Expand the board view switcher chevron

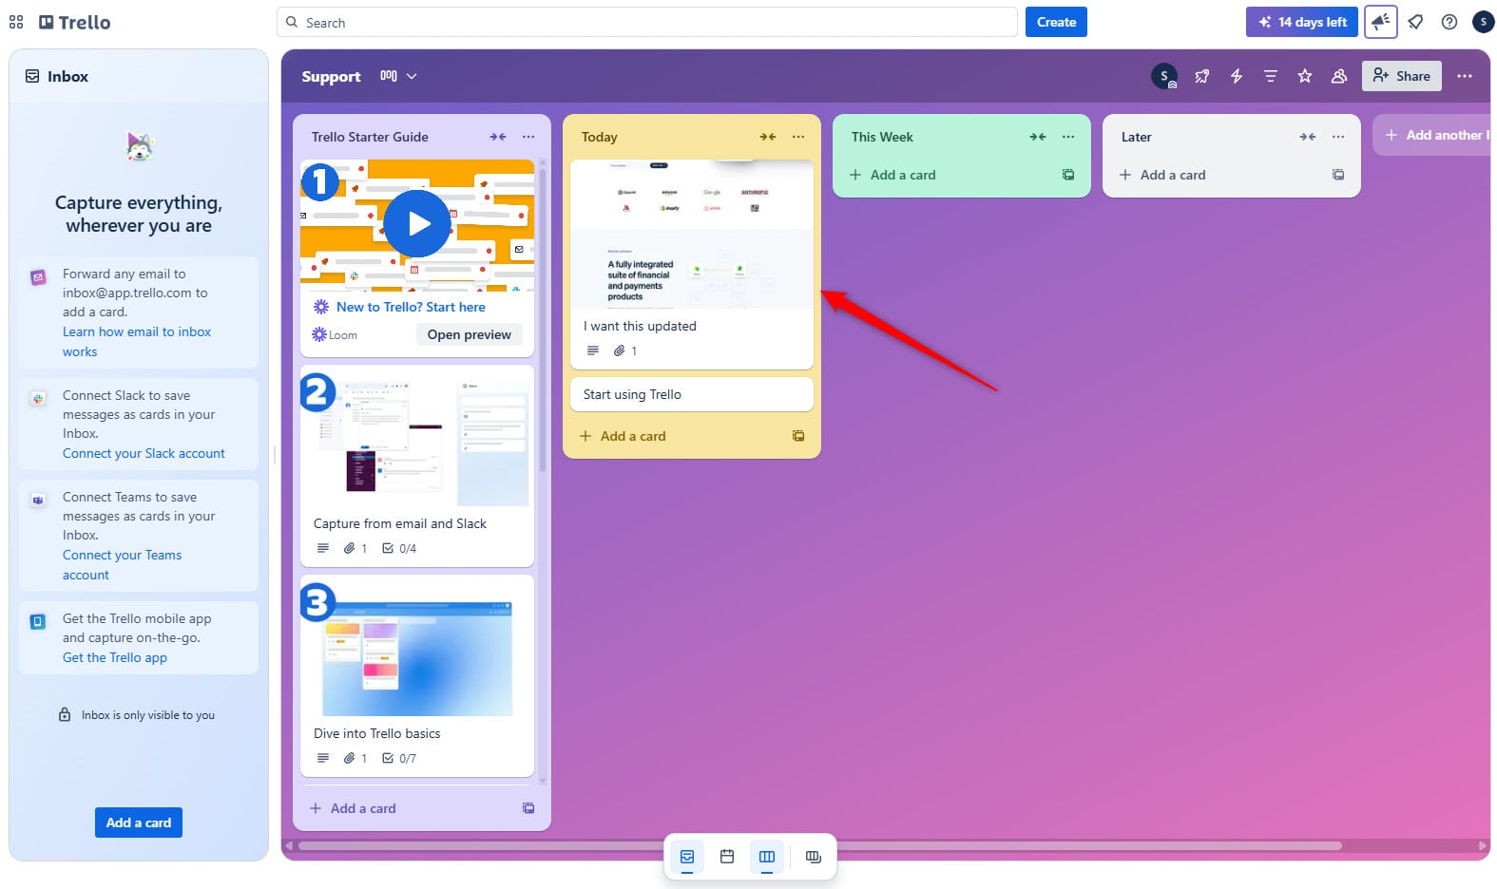[x=412, y=76]
